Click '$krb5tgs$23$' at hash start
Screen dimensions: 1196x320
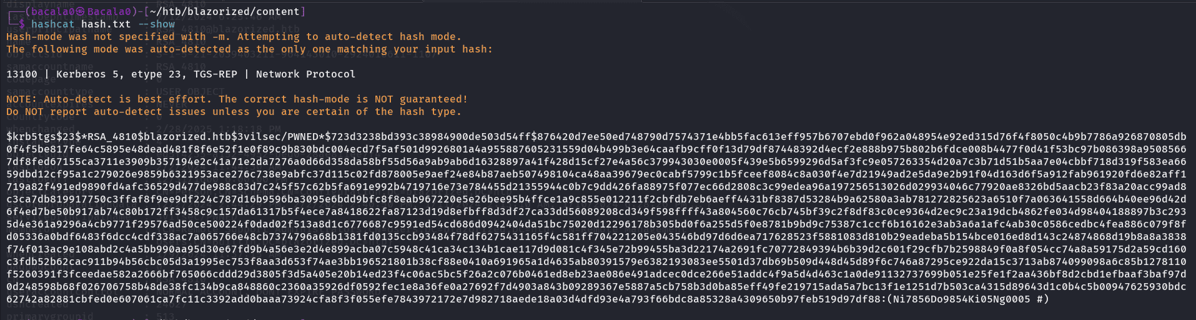[44, 137]
